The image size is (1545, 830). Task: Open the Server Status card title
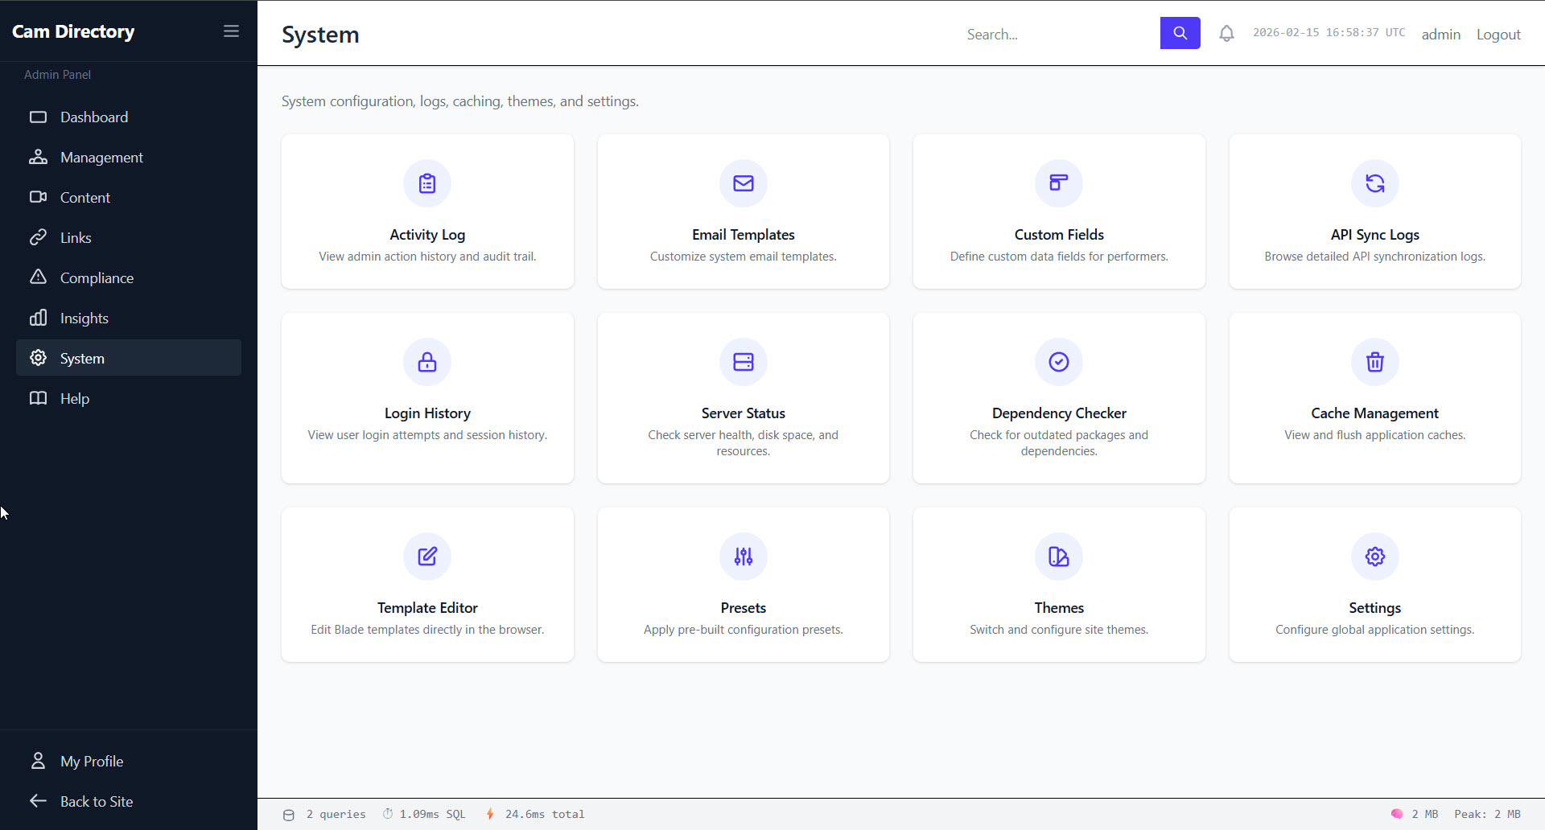click(743, 413)
